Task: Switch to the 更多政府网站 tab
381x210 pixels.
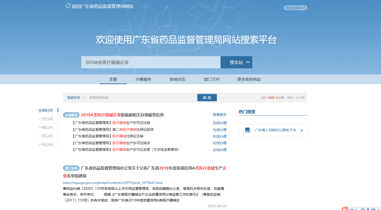Action: point(249,79)
